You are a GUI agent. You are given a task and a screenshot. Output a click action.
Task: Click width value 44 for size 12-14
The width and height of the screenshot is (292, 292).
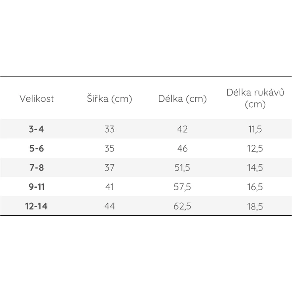pyautogui.click(x=109, y=206)
